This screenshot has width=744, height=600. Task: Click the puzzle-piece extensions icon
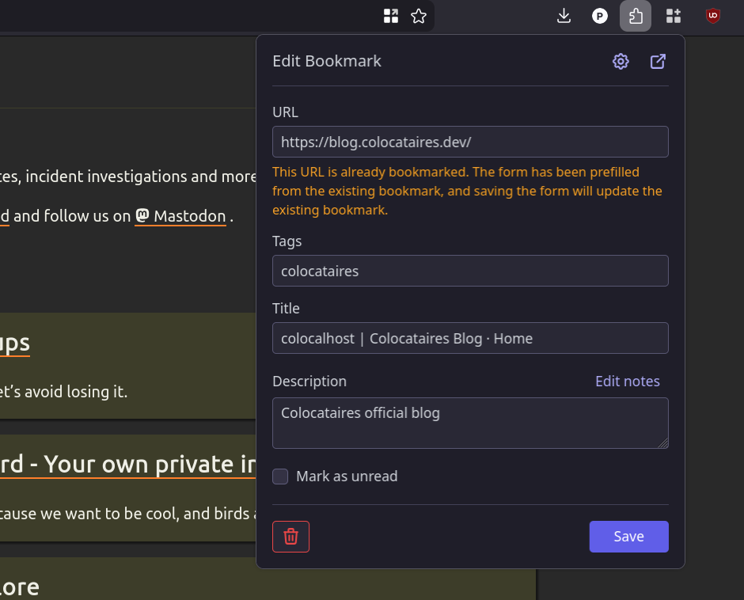coord(636,16)
